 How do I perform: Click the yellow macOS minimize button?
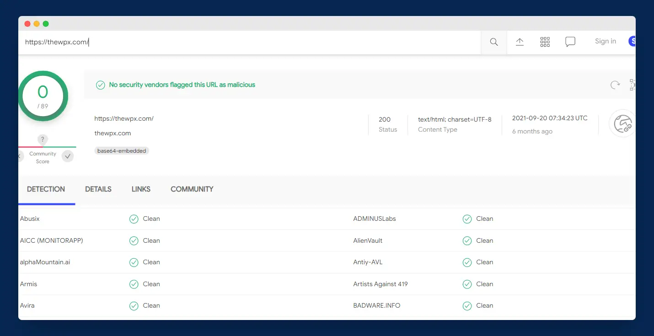tap(37, 24)
